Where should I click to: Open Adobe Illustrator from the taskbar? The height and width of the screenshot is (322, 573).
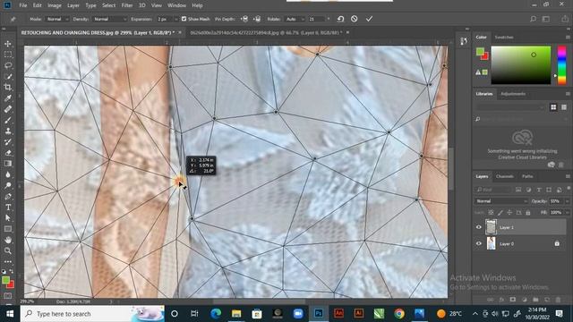358,314
